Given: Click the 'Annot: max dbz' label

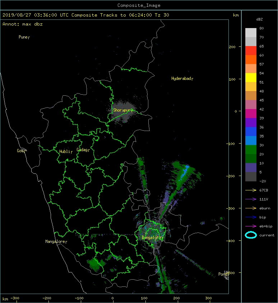Looking at the screenshot, I should click(x=23, y=24).
